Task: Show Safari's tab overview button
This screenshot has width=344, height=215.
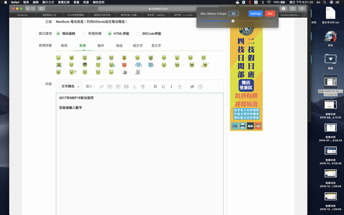Action: [302, 9]
